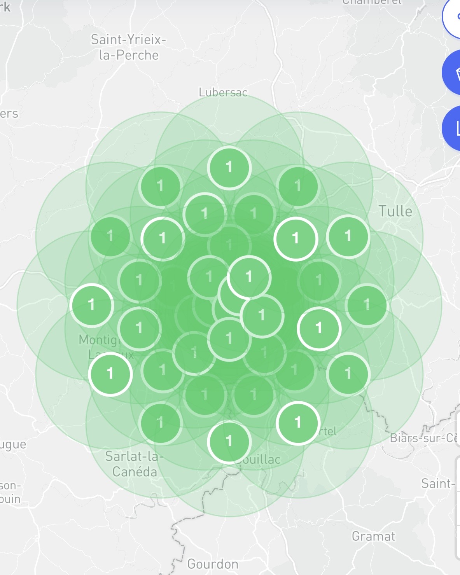Click the white-ringed marker above Sarlat-la-Canéda
The image size is (460, 575).
(161, 421)
